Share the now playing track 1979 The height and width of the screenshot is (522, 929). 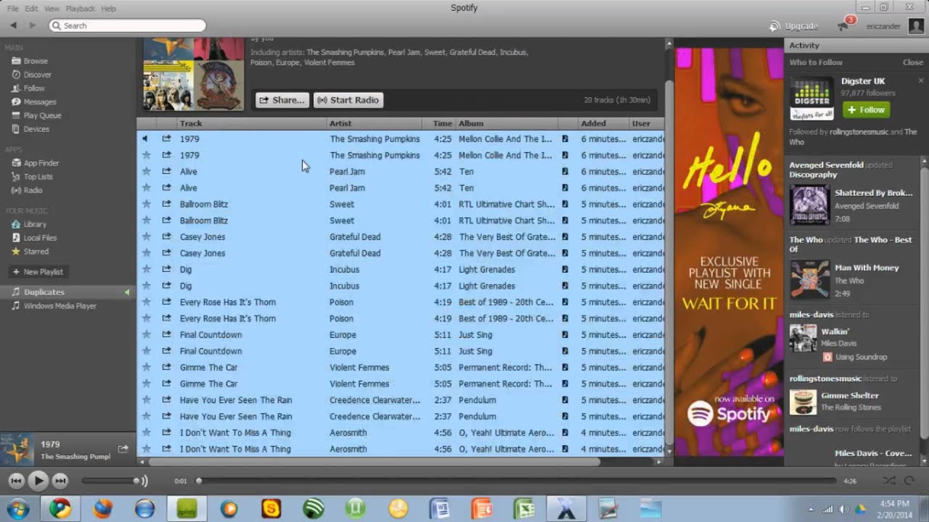coord(123,449)
